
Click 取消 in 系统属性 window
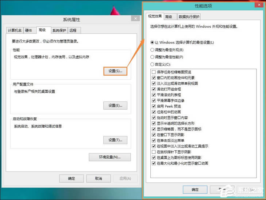[x=99, y=178]
